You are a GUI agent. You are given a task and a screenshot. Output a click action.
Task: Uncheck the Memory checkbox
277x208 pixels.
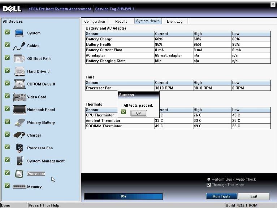point(7,185)
